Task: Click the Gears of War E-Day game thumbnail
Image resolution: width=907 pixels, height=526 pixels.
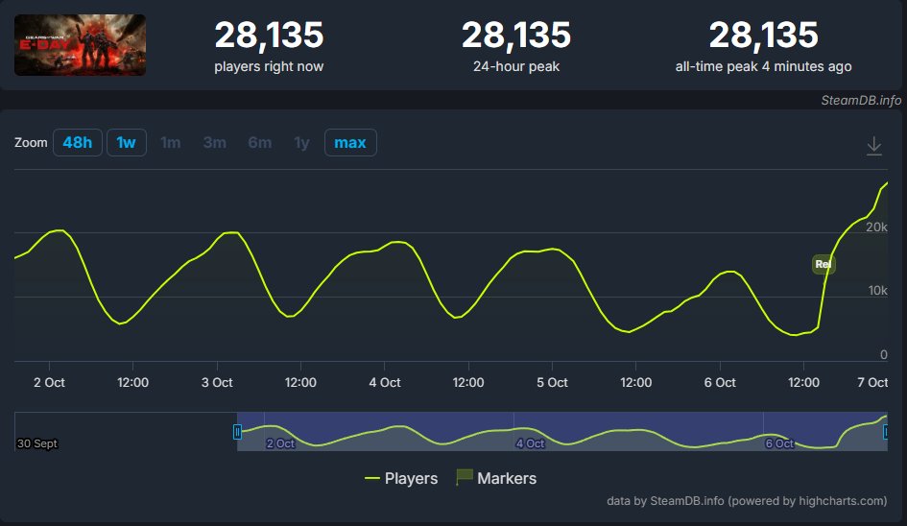Action: click(x=80, y=45)
